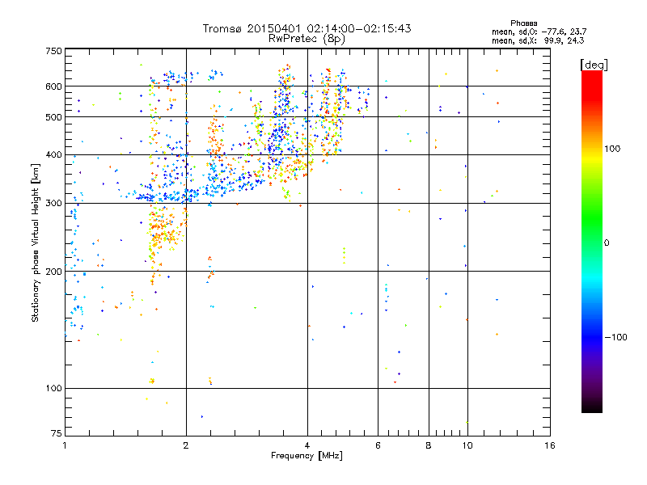Click the y-axis tick label '750'
Screen dimensions: 647x485
pos(53,51)
